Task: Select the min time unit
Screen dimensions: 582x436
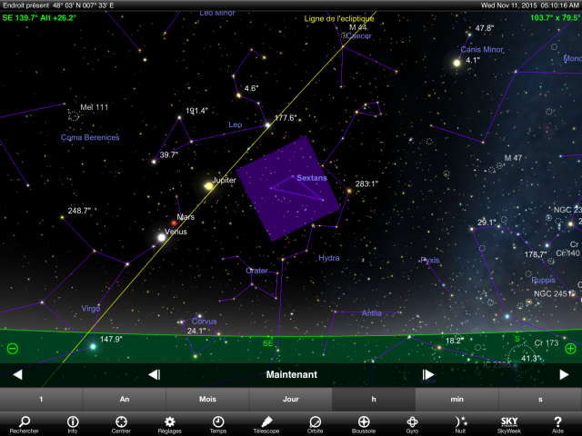Action: coord(457,400)
